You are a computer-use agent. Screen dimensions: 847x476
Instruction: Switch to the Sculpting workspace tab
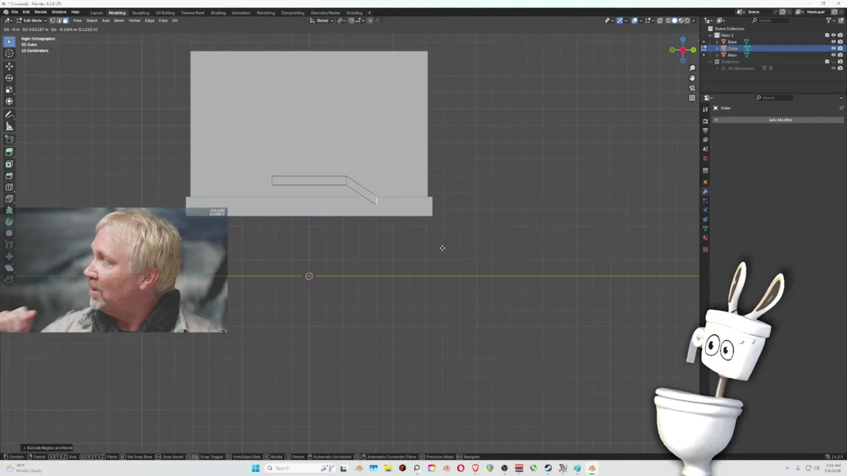141,13
